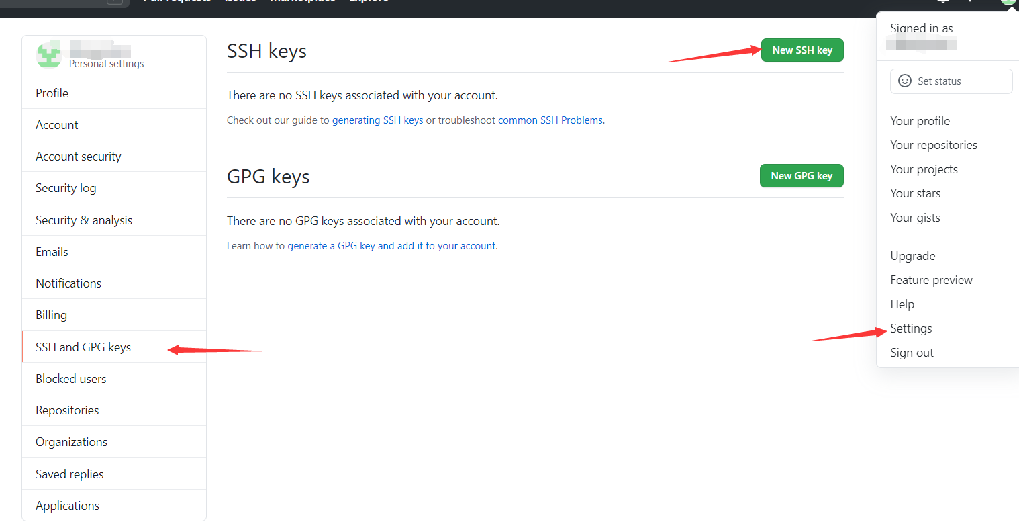This screenshot has width=1019, height=530.
Task: Click the Set status field
Action: pyautogui.click(x=951, y=81)
